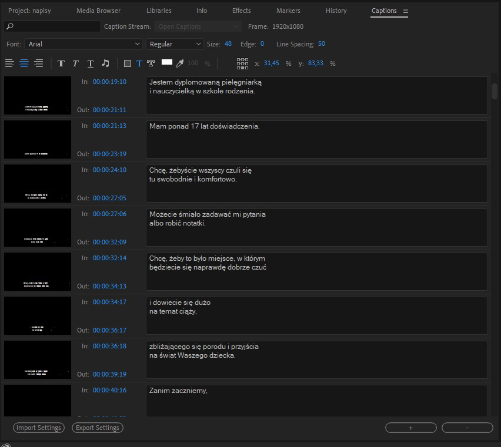Toggle the background fill option
Viewport: 501px width, 447px height.
pyautogui.click(x=127, y=63)
